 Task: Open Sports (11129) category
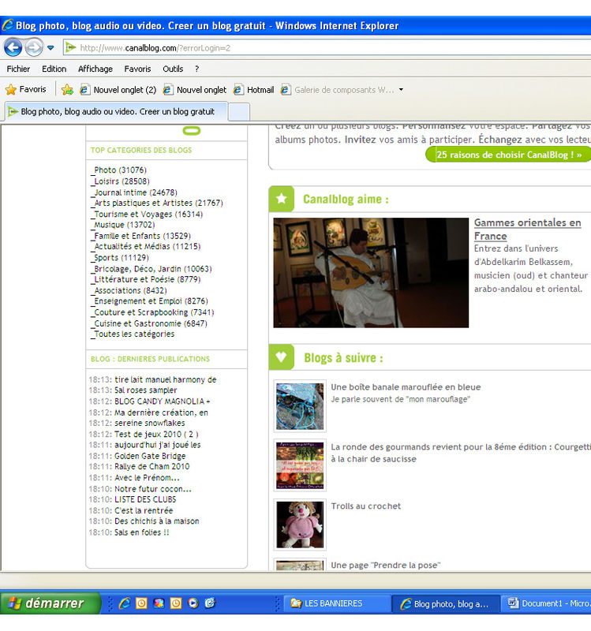(122, 258)
